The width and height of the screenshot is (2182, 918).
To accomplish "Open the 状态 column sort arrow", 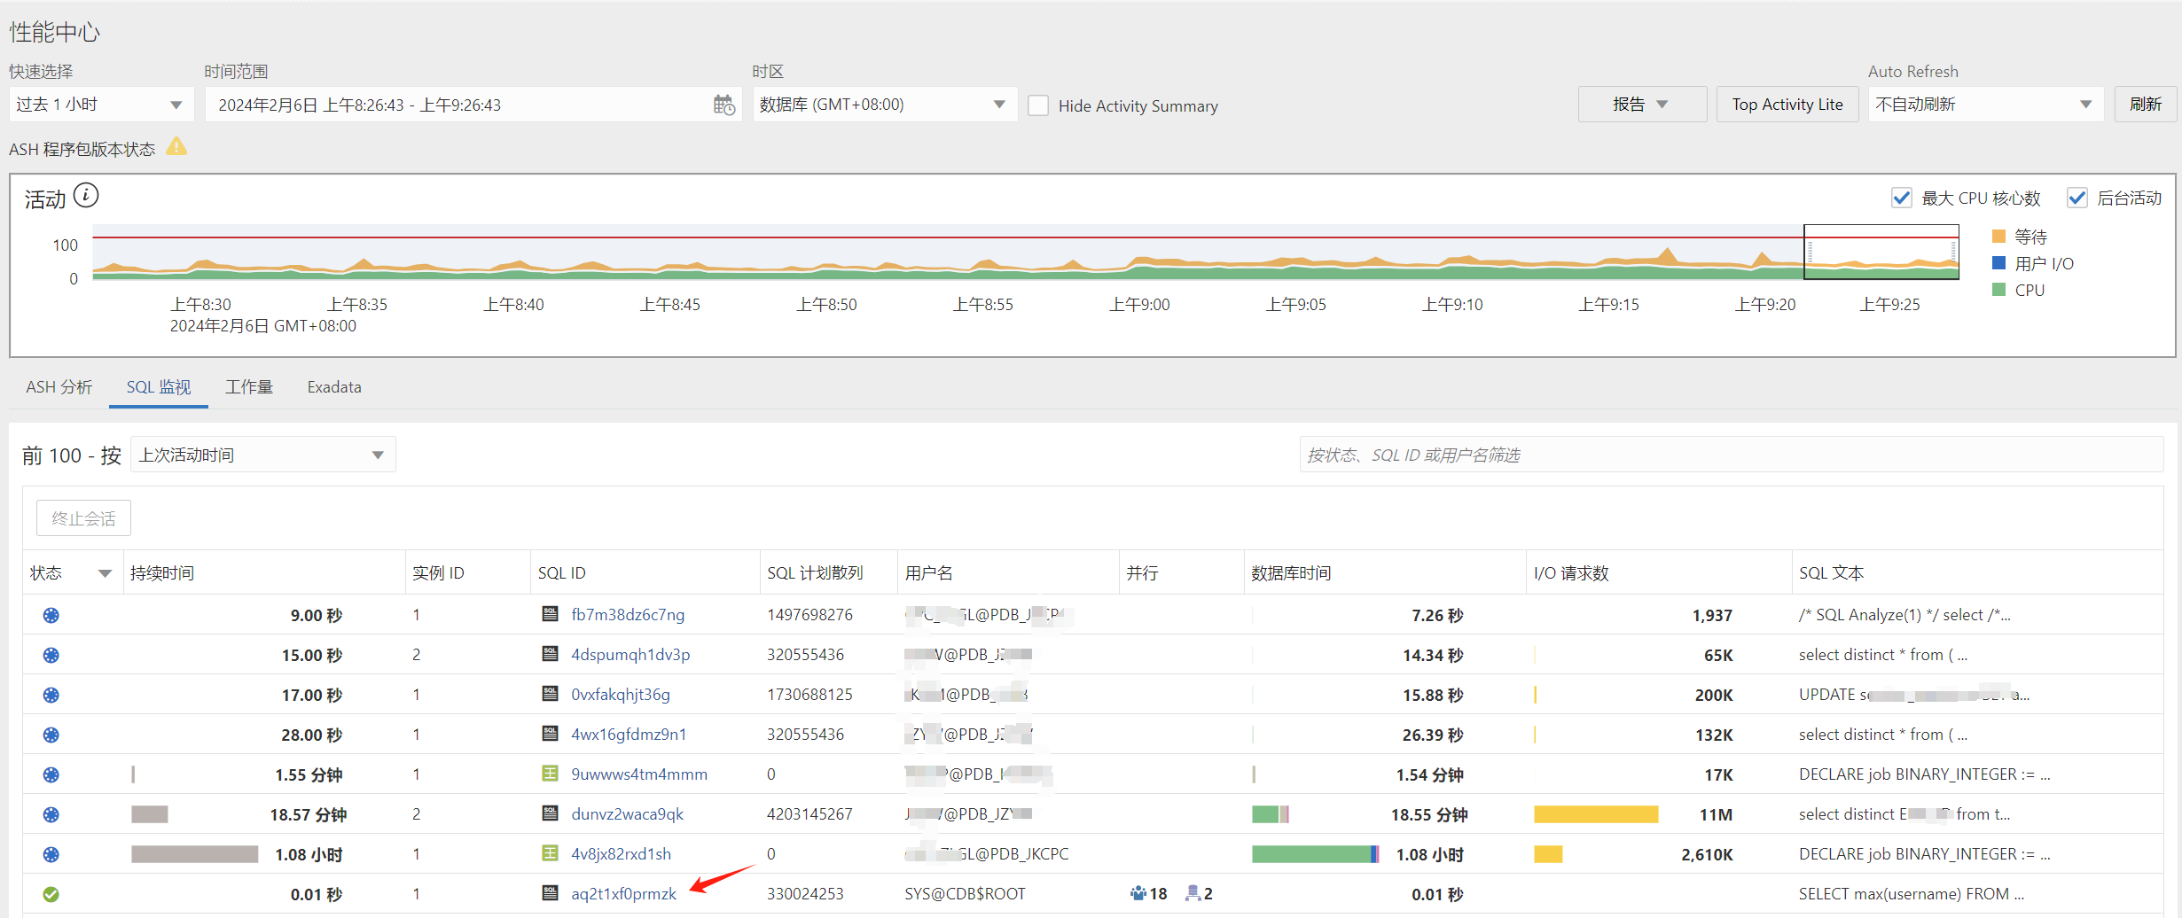I will point(105,573).
